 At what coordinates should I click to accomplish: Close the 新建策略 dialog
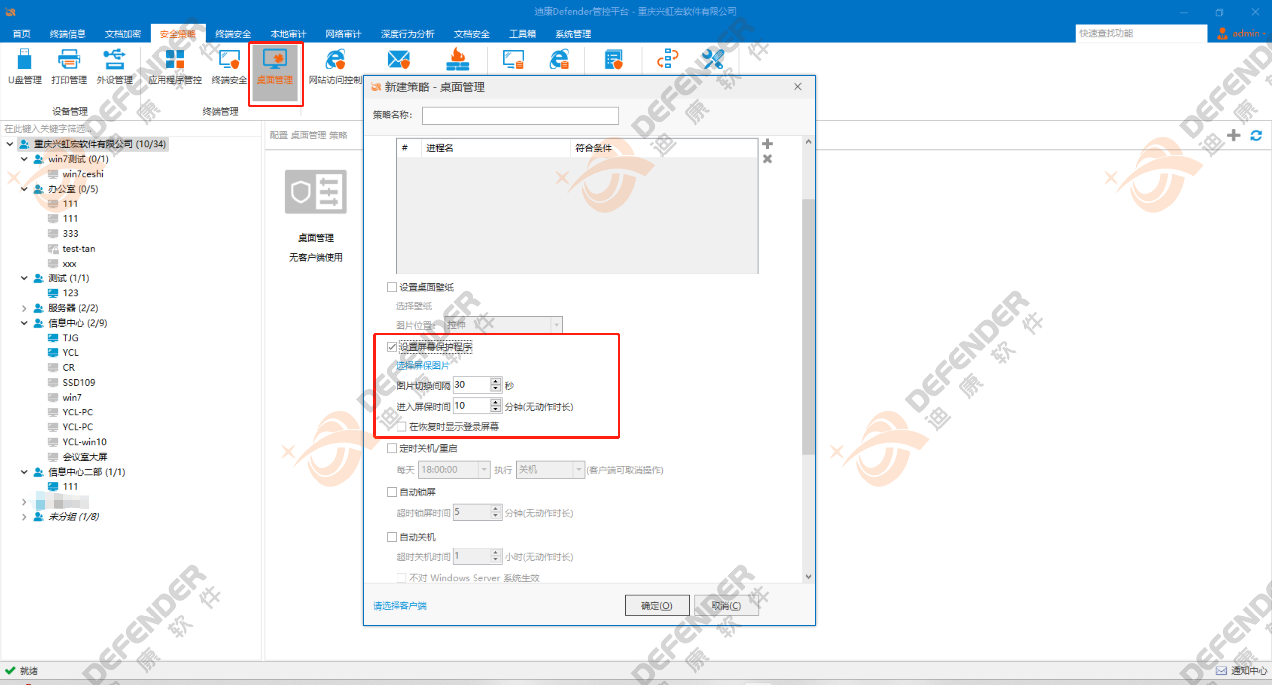(x=797, y=87)
